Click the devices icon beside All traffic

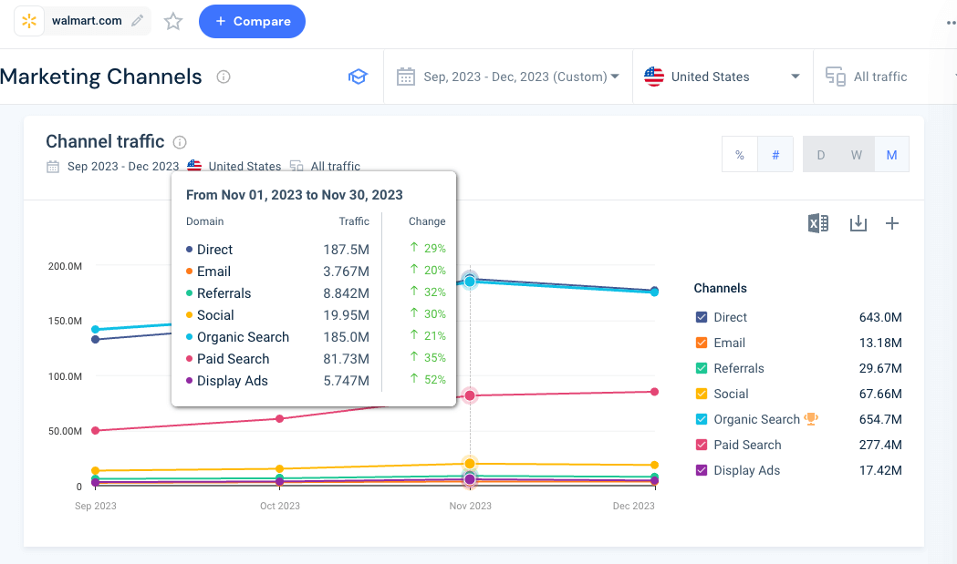pyautogui.click(x=836, y=77)
